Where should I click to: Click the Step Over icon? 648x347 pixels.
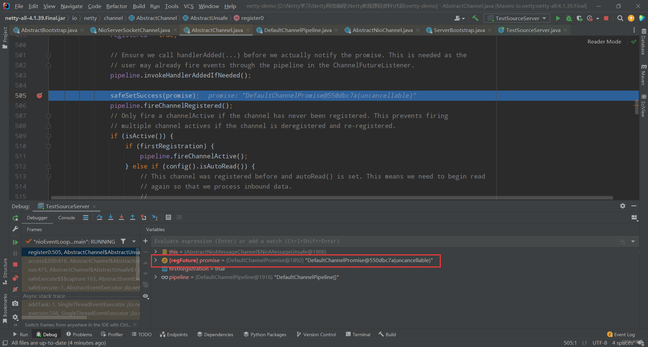100,218
